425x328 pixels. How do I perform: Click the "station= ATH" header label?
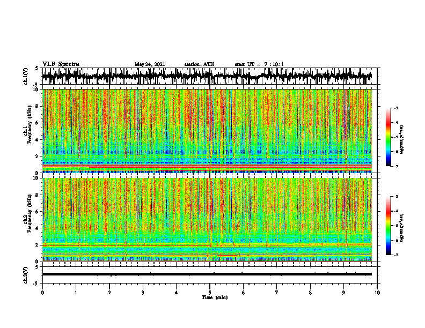(x=199, y=64)
